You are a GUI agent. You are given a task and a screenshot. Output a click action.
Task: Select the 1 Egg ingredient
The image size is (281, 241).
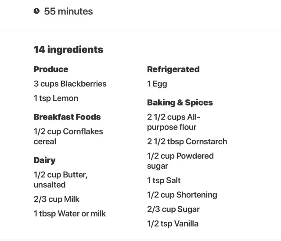[x=157, y=84]
